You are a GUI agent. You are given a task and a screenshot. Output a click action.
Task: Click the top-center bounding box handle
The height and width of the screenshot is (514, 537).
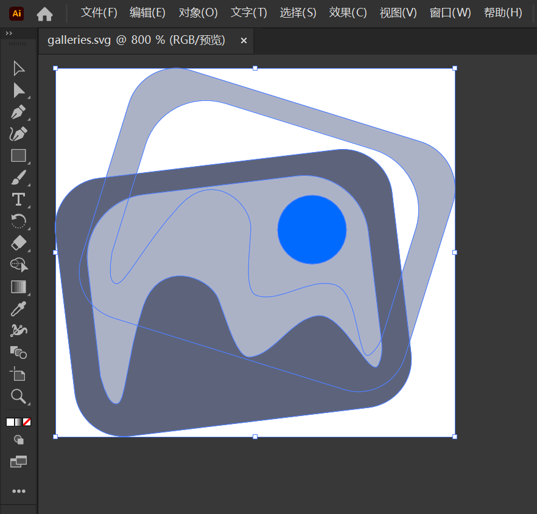tap(255, 68)
